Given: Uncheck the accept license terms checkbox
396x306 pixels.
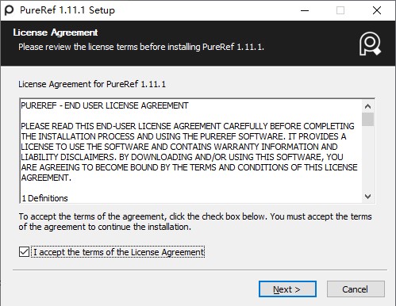Looking at the screenshot, I should 24,252.
